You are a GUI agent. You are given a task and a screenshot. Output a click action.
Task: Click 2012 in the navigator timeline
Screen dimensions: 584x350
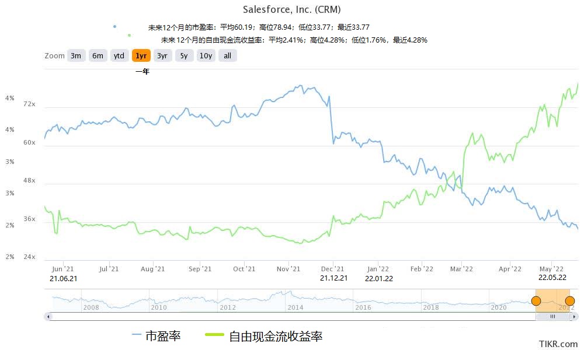pos(228,307)
